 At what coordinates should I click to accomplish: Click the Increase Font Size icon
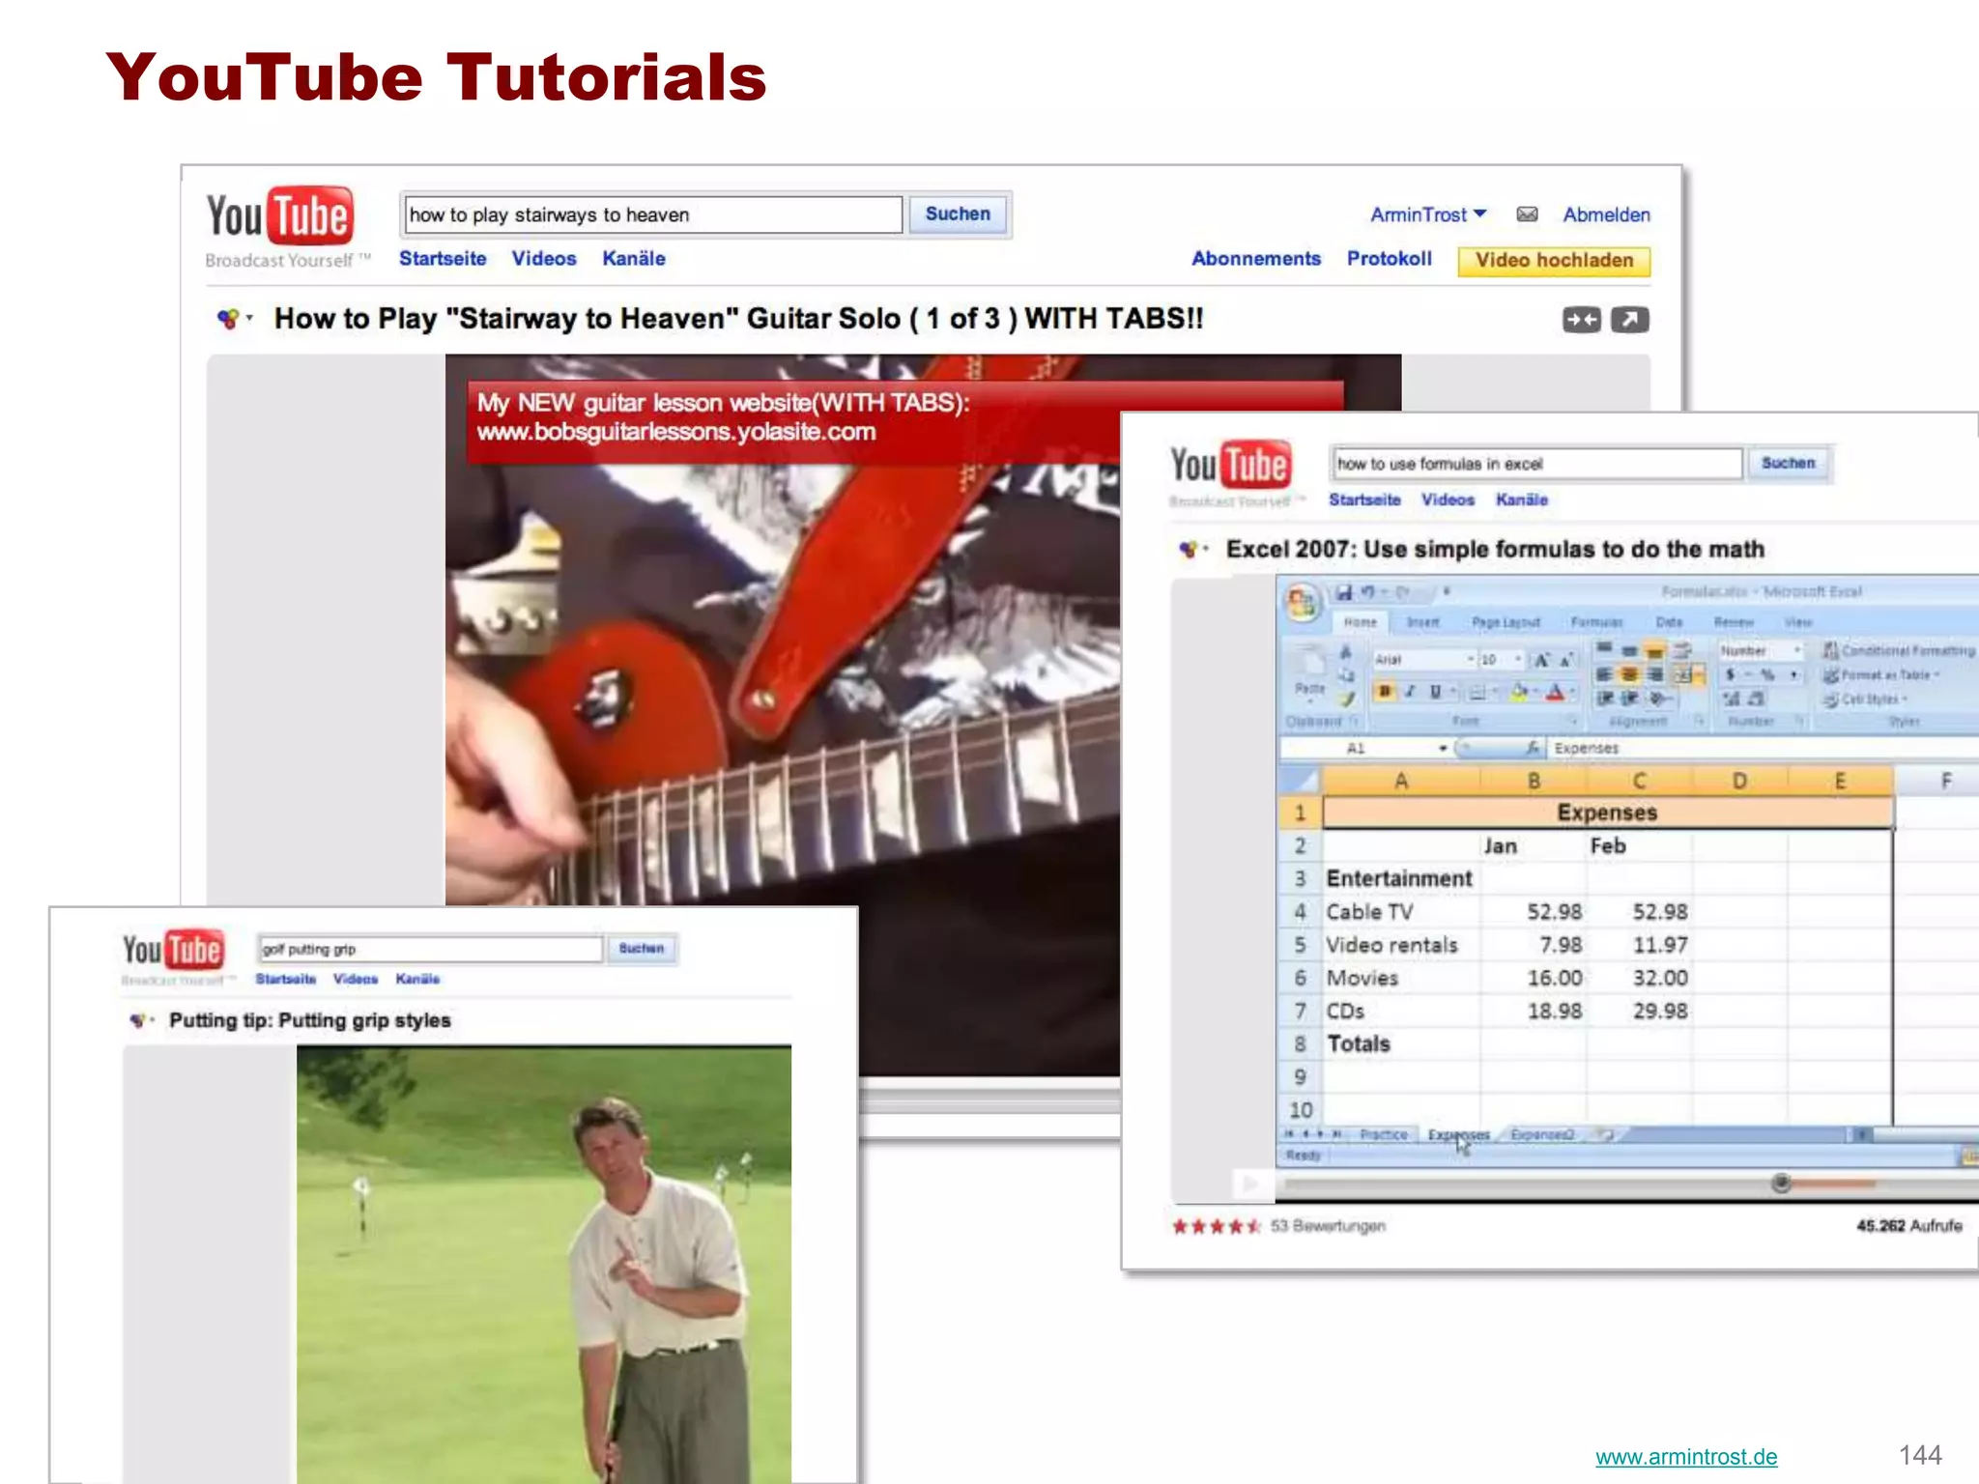(1541, 660)
